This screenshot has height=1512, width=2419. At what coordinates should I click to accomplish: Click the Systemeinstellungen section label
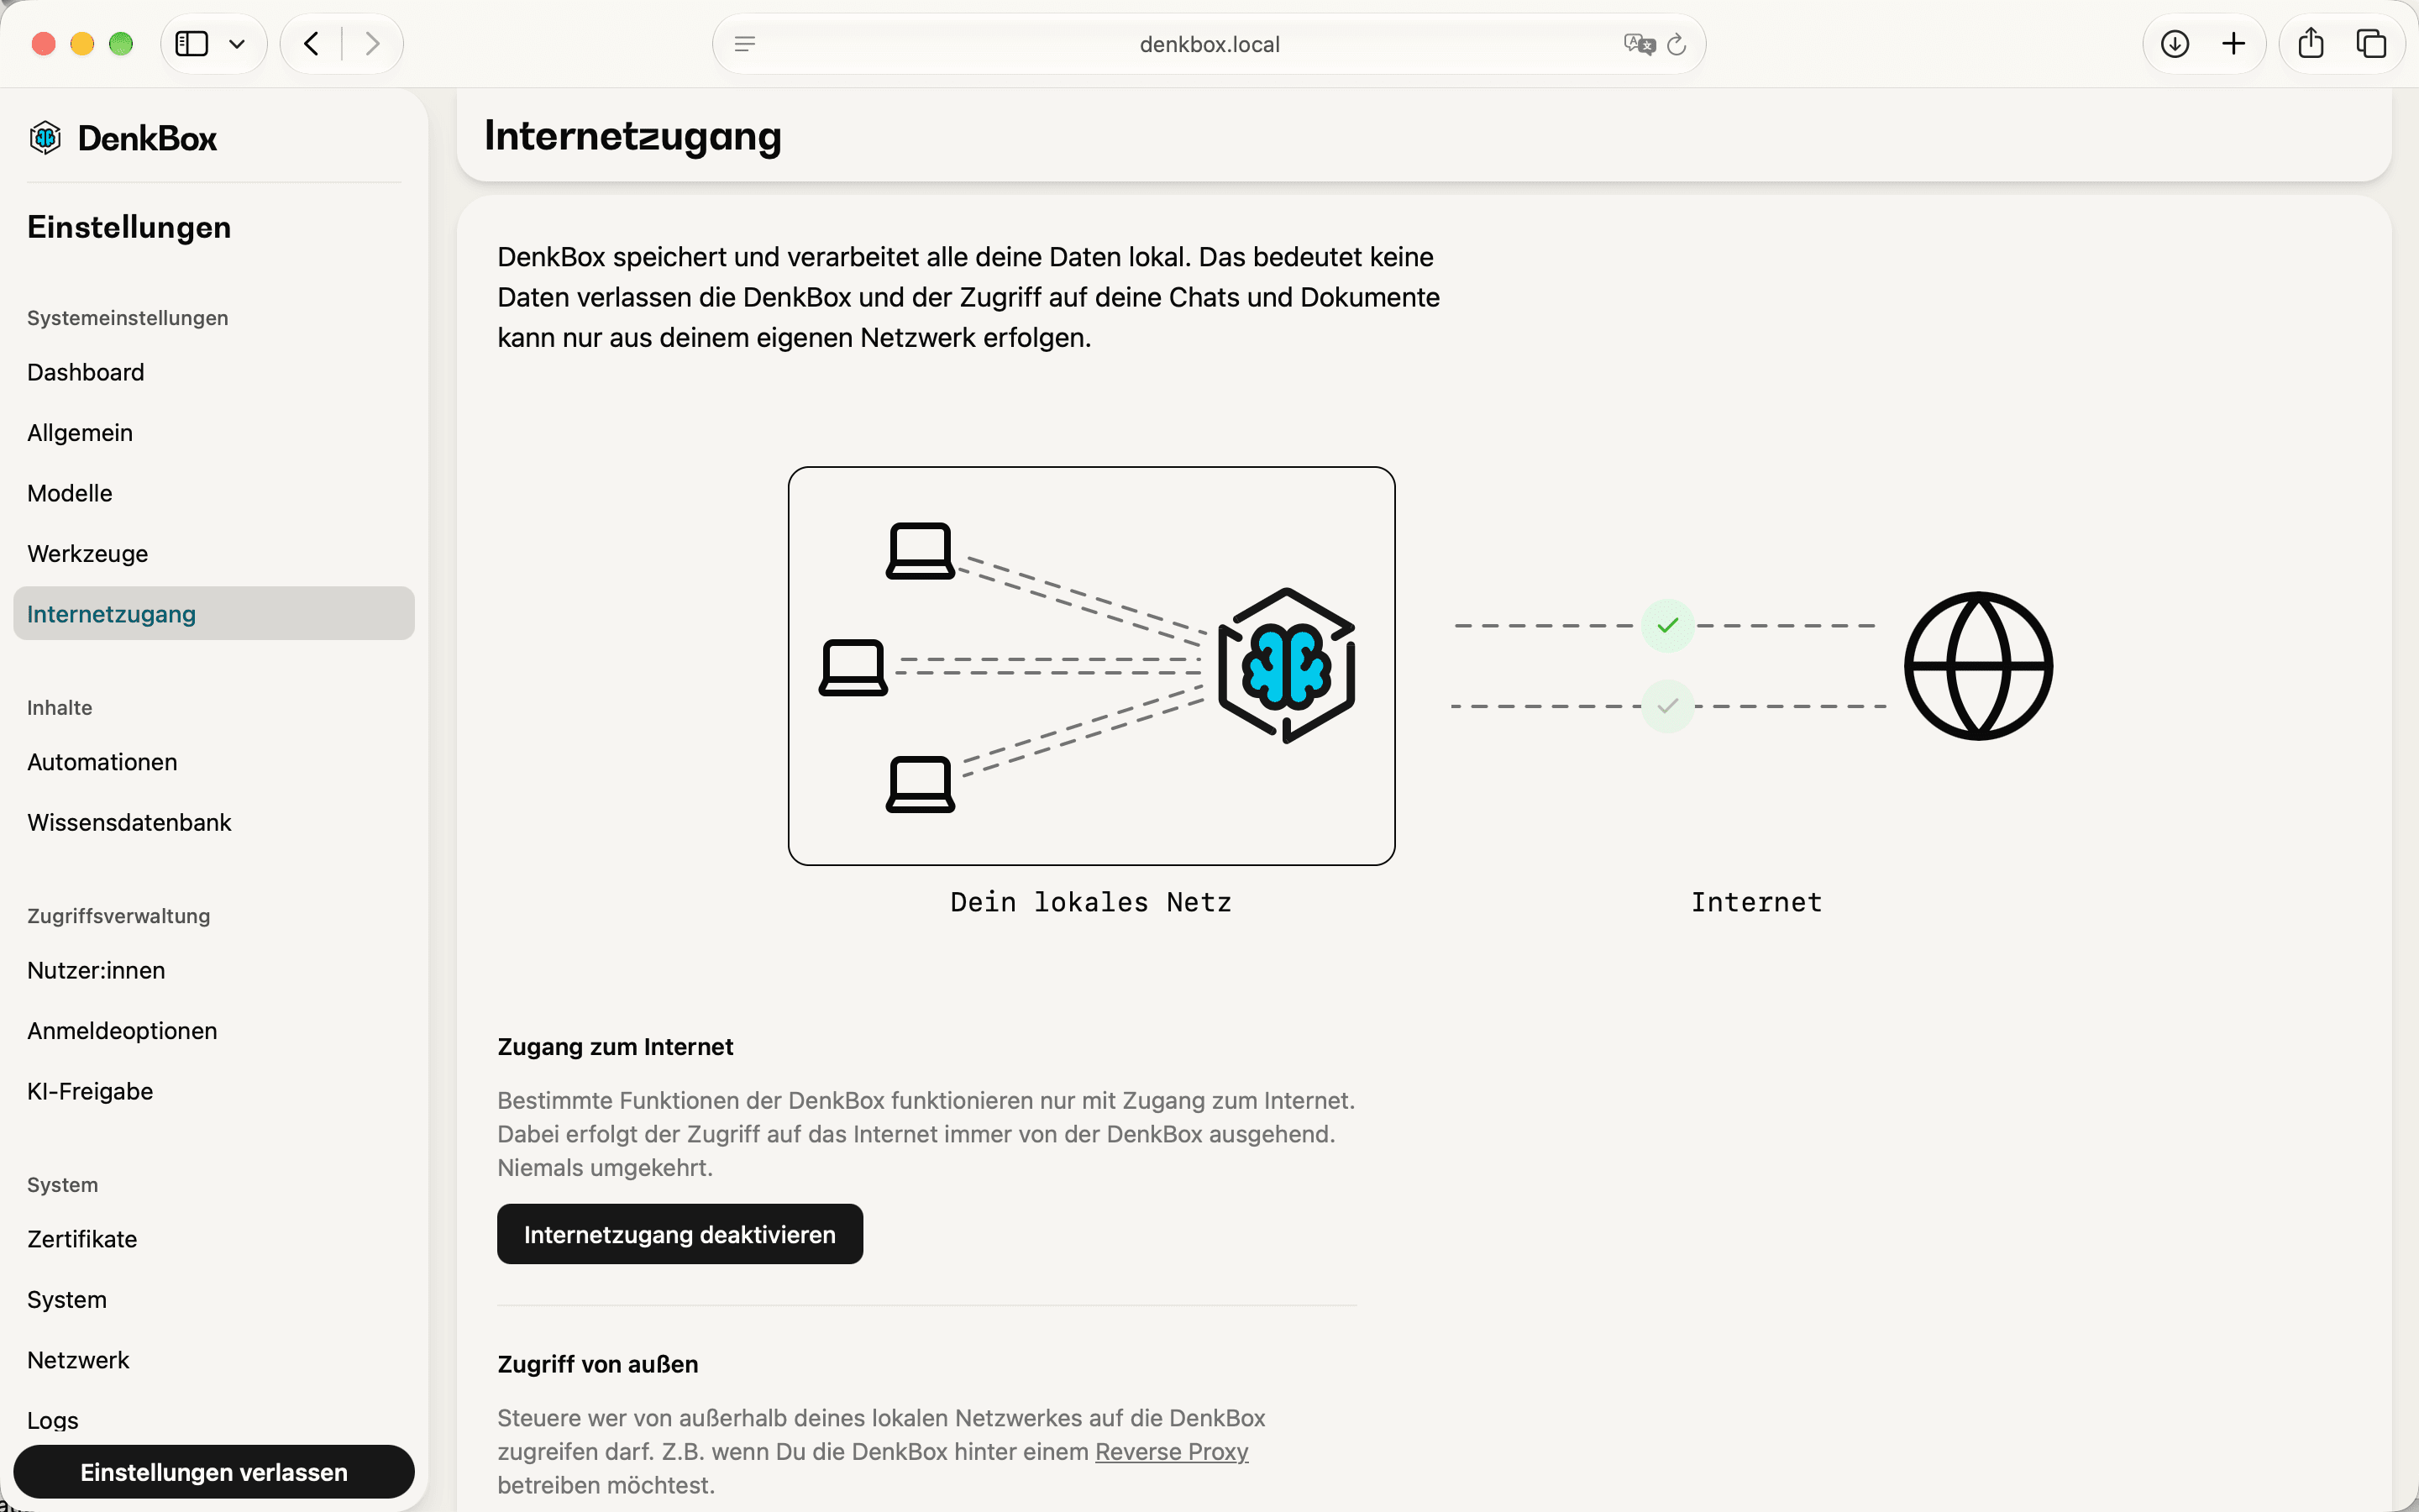point(128,318)
